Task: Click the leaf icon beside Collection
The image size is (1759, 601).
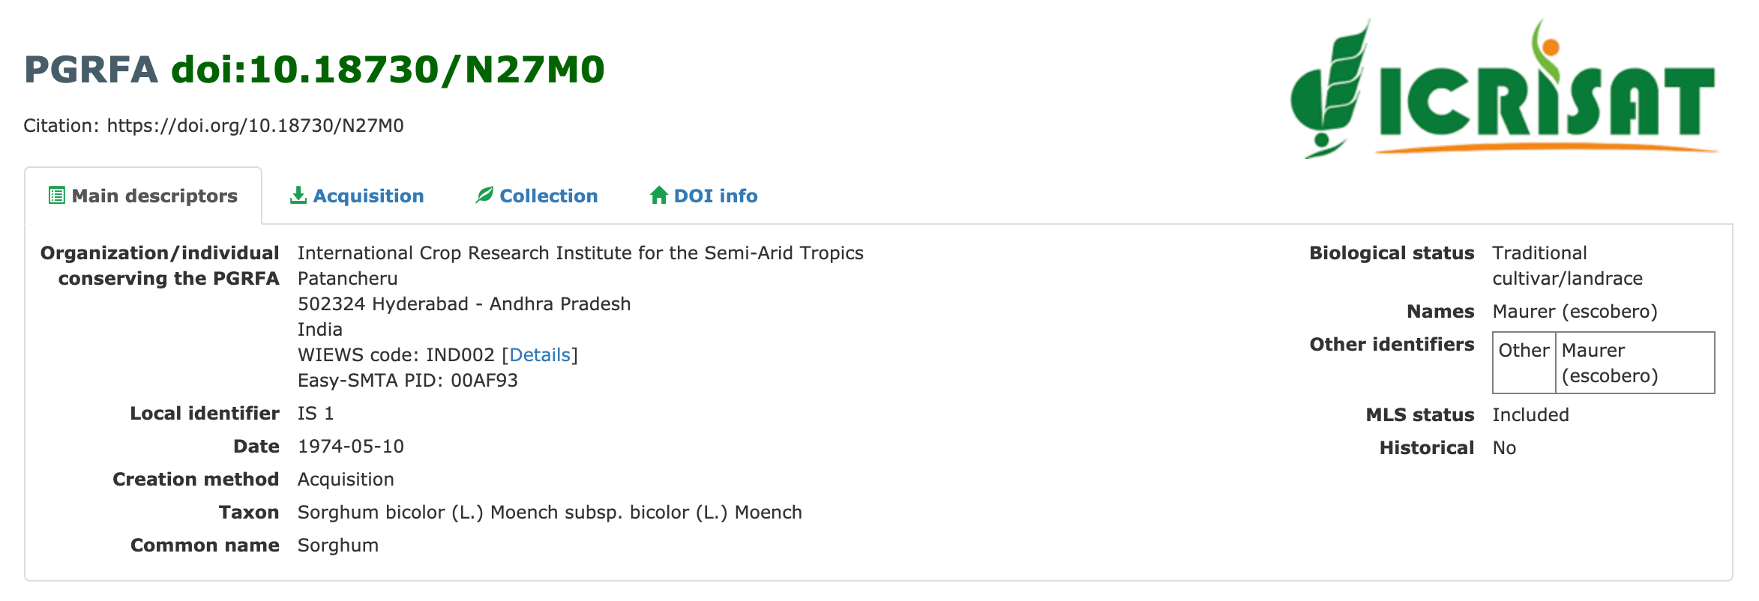Action: pos(484,196)
